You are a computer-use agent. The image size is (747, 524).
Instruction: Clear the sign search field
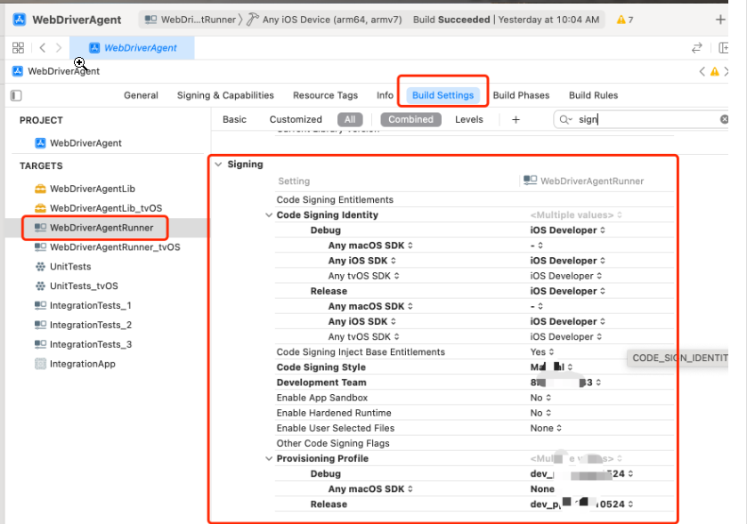(x=724, y=119)
